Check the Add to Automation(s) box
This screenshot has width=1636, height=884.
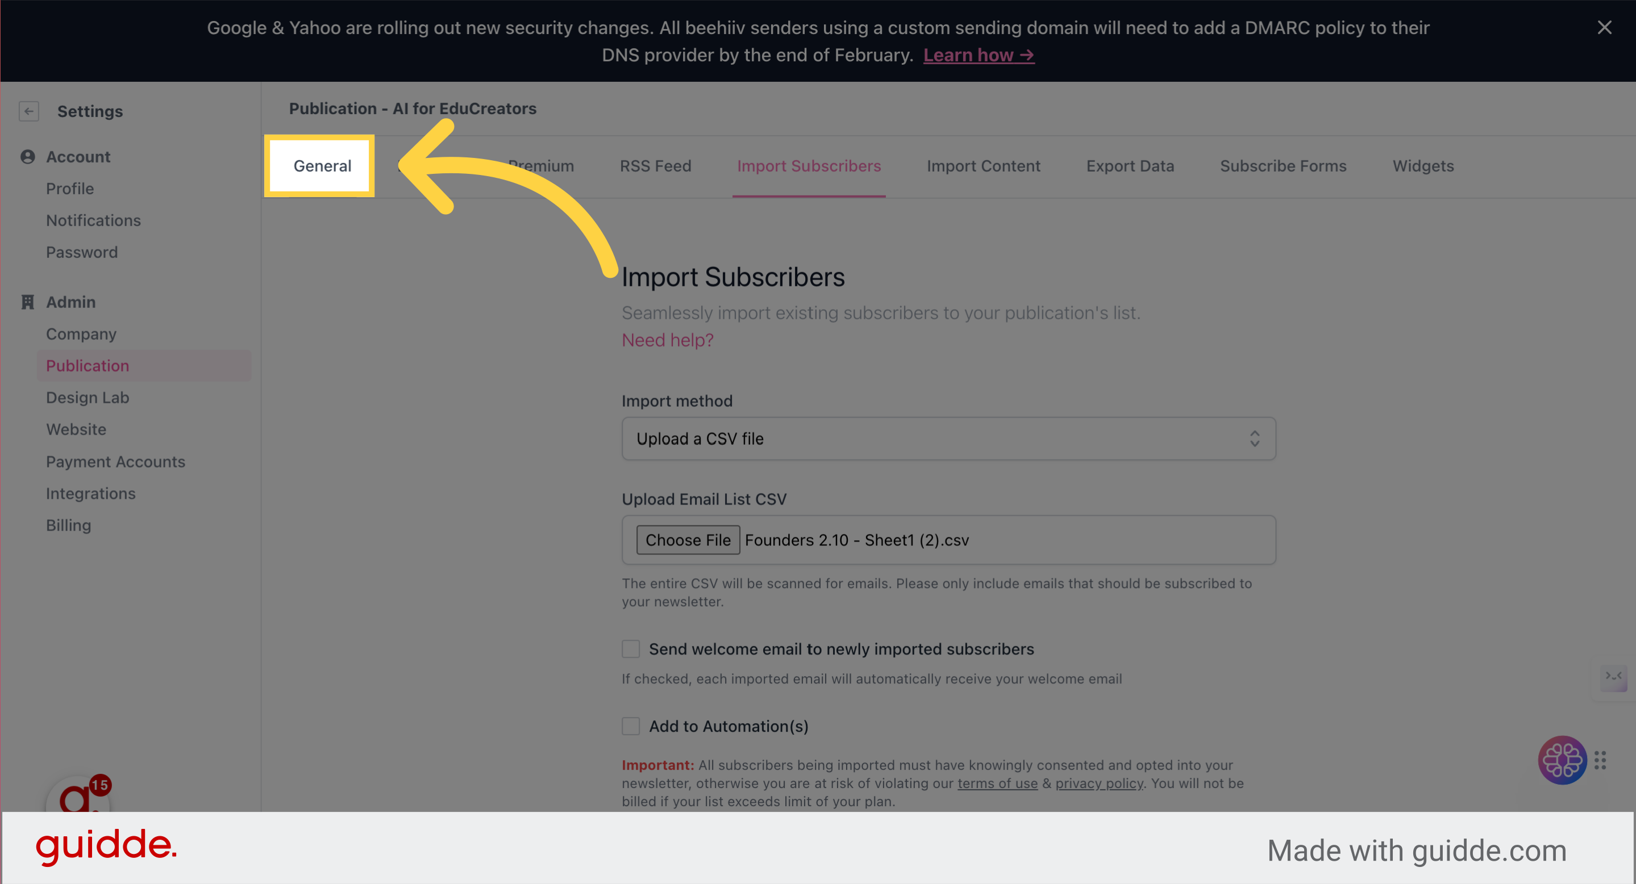[631, 726]
